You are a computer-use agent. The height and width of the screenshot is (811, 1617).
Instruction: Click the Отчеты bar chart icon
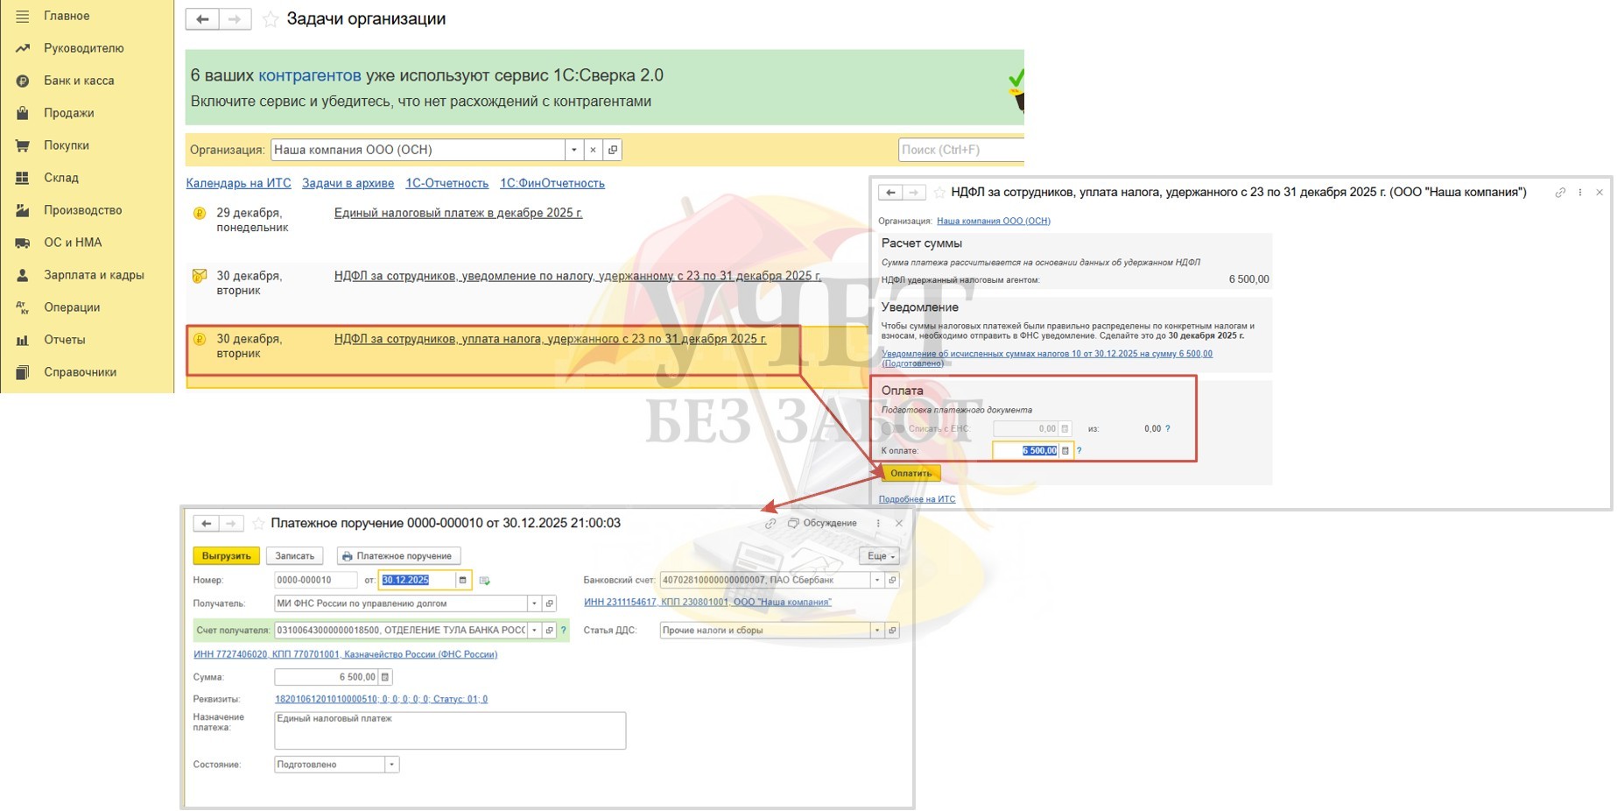[x=23, y=340]
